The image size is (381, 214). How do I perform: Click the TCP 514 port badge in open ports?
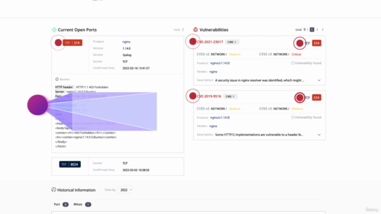73,43
